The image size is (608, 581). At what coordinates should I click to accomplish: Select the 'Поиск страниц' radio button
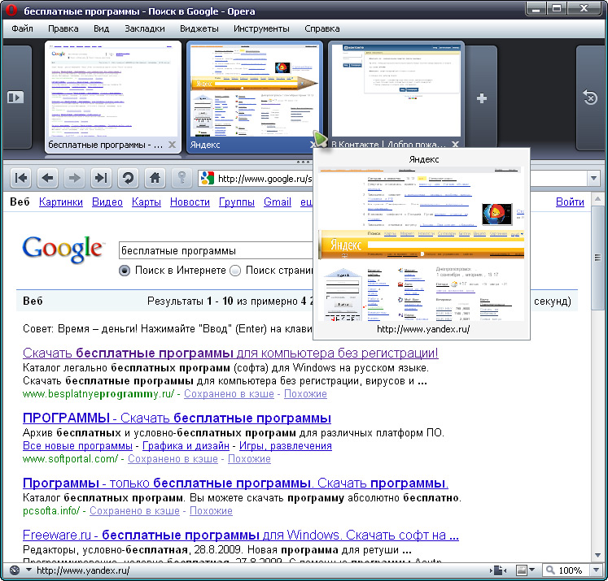point(236,271)
